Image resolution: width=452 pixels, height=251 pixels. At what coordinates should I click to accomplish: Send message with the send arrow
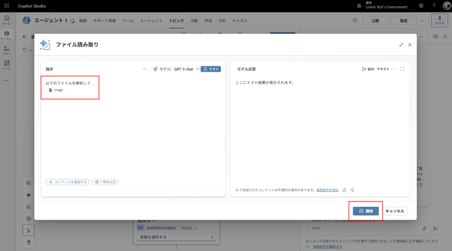436,228
